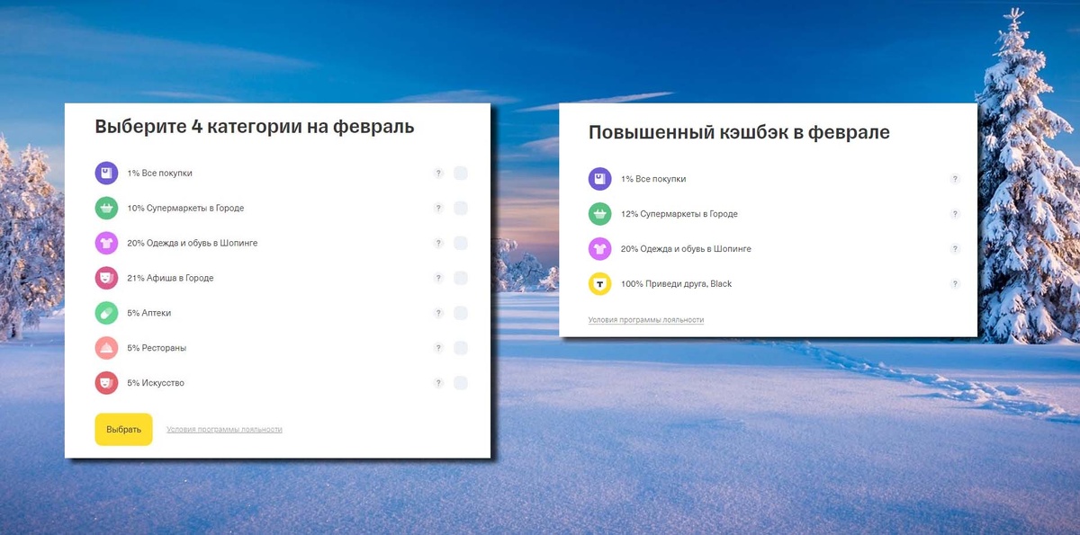Viewport: 1080px width, 535px height.
Task: Select the Рестораны category icon
Action: click(x=105, y=348)
